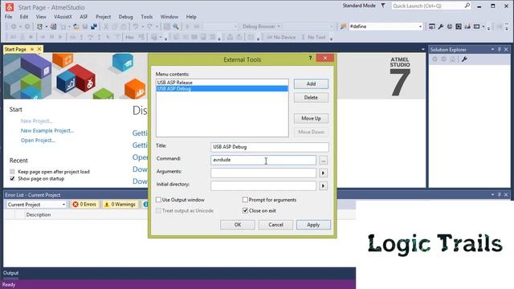Open Error List window options dropdown

492,194
